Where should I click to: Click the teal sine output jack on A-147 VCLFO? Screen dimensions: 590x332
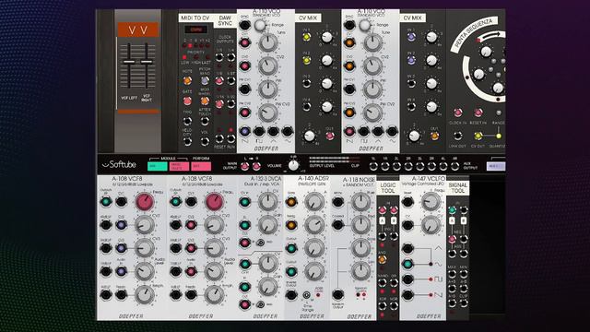(407, 264)
